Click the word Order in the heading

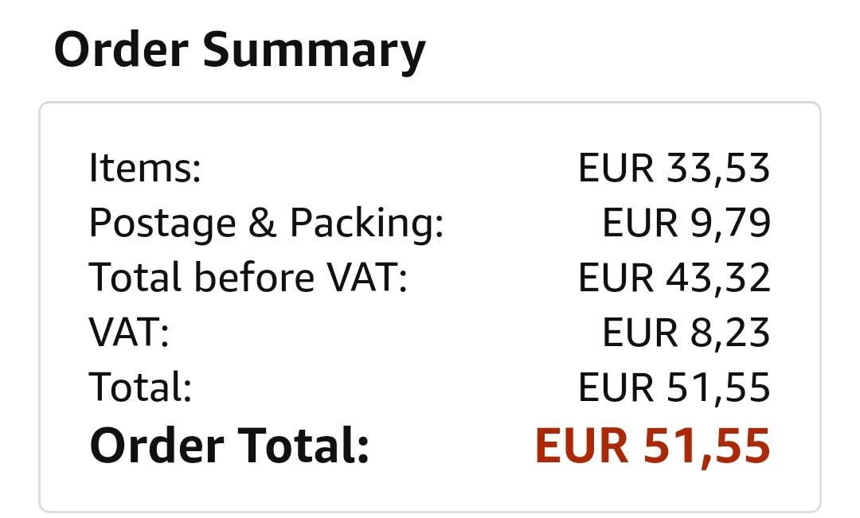click(121, 49)
